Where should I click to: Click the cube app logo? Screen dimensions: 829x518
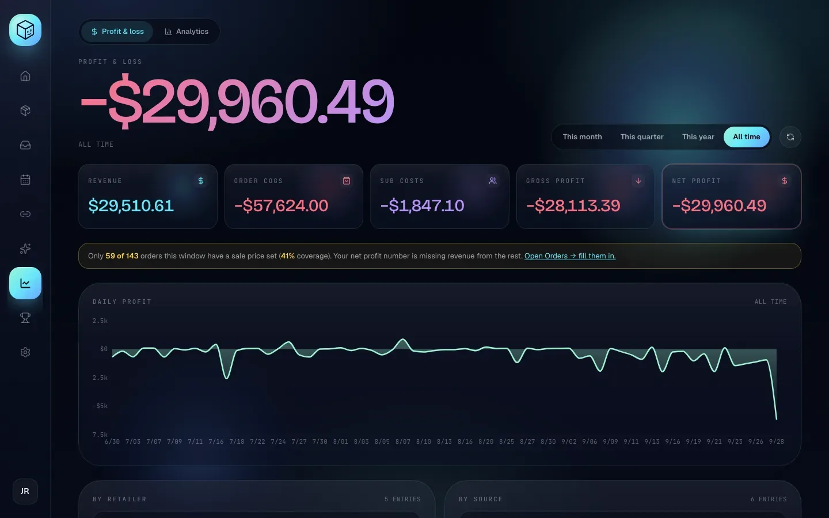(x=25, y=30)
